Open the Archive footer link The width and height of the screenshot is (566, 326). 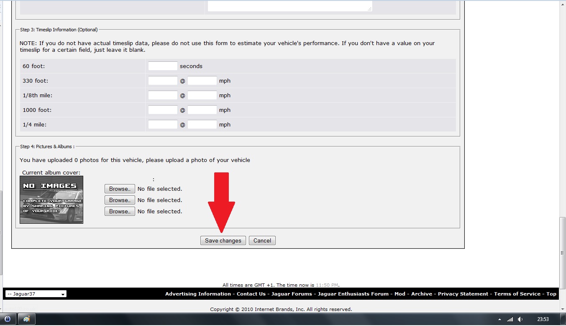click(421, 294)
